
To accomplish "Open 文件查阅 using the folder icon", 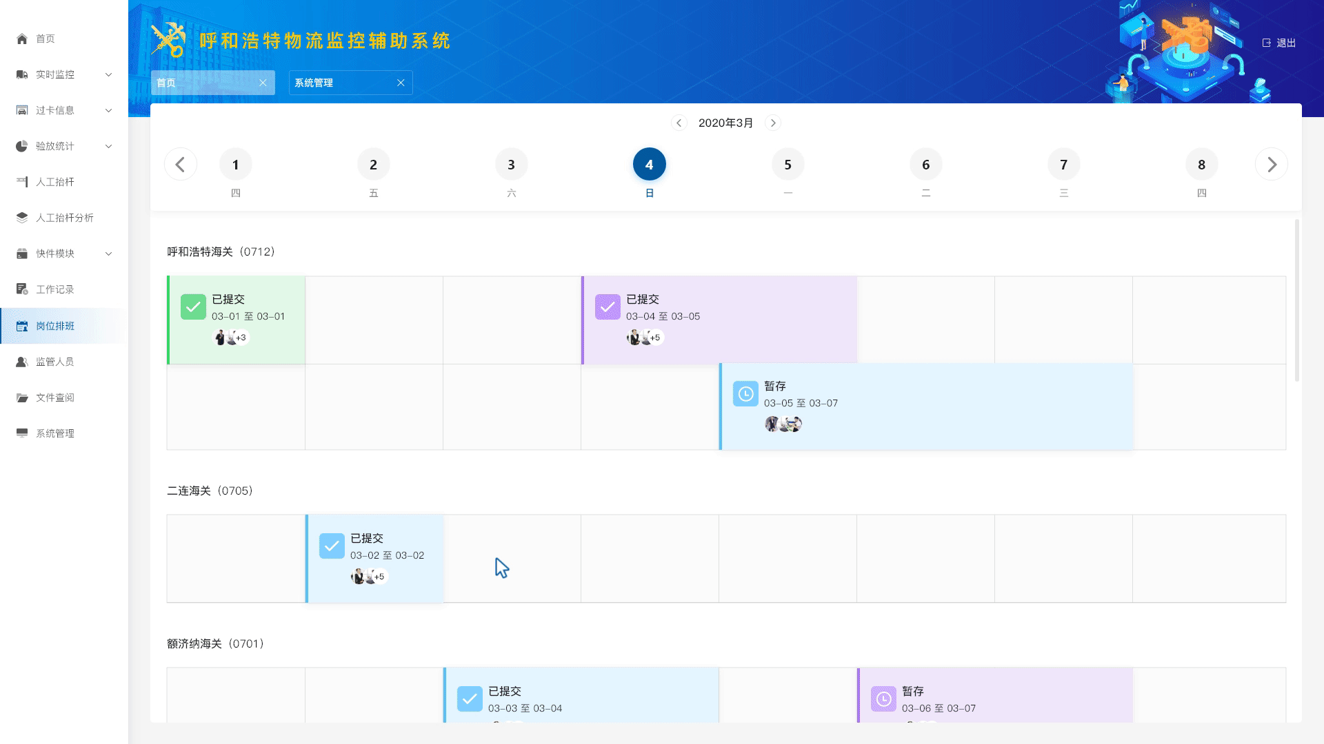I will pyautogui.click(x=21, y=397).
